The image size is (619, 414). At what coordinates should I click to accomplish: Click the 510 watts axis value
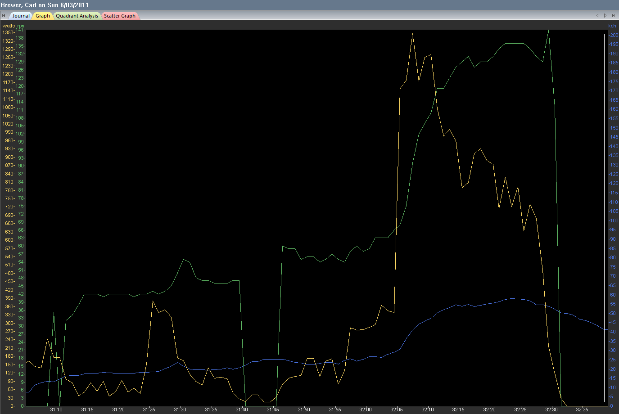[x=9, y=265]
